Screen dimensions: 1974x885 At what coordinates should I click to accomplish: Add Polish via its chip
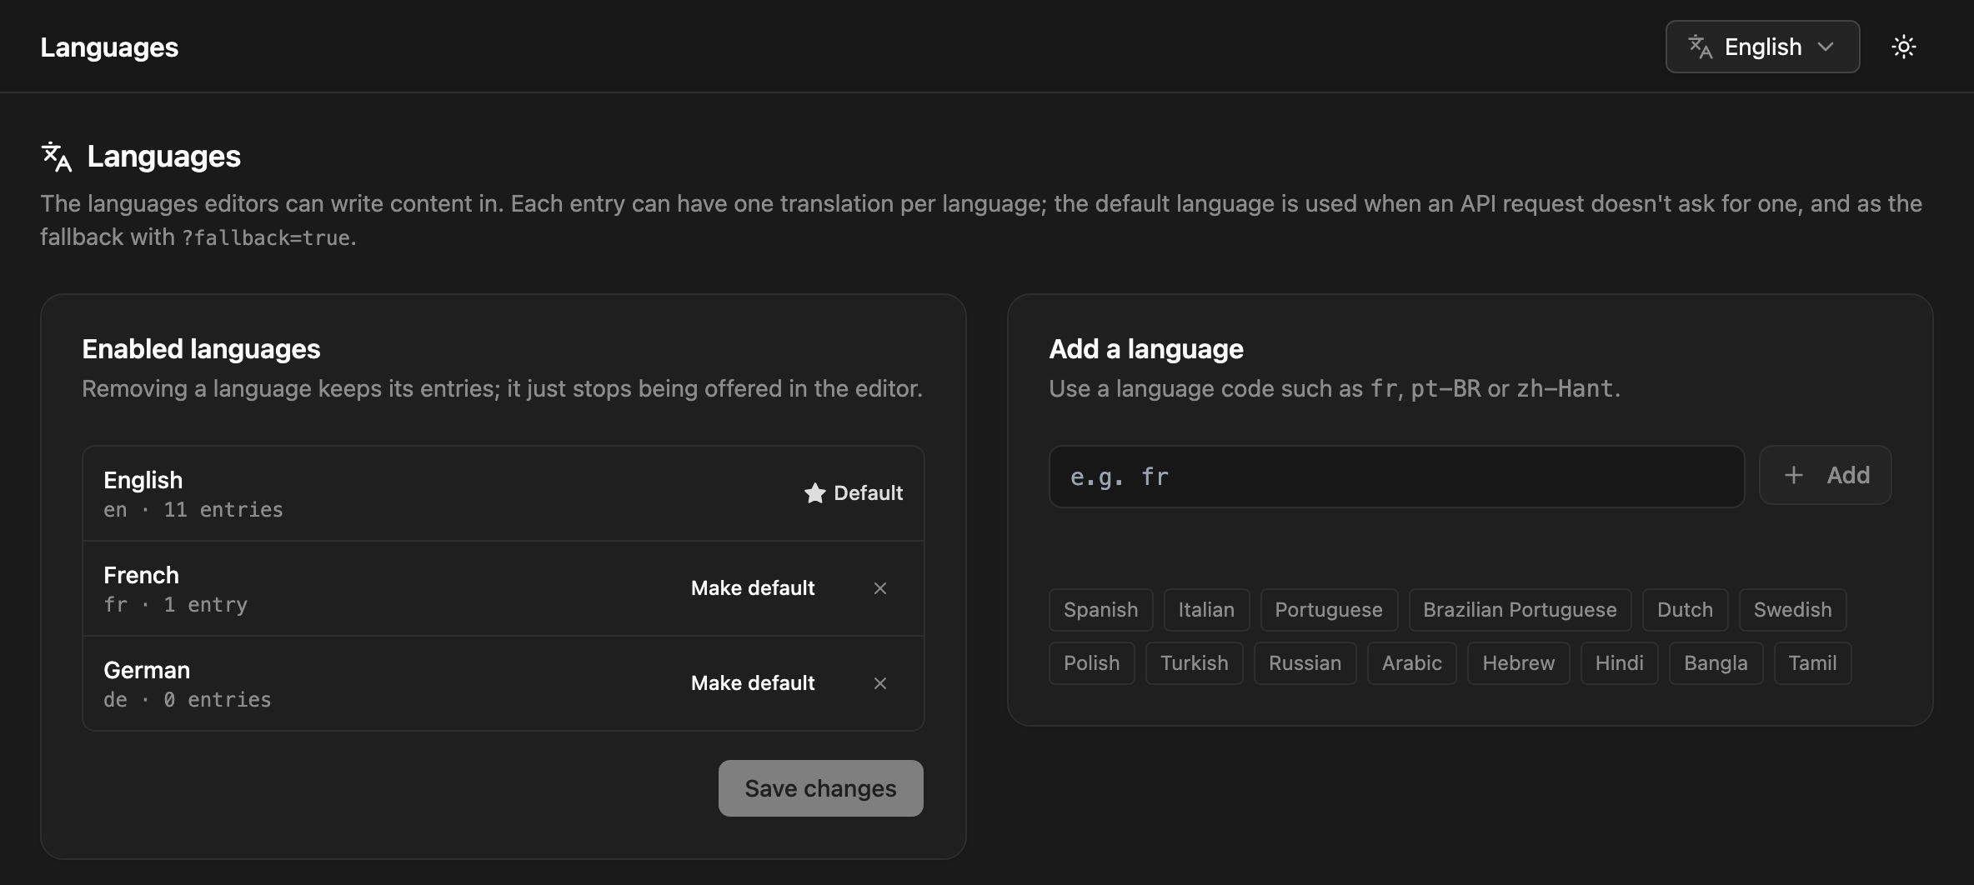click(x=1091, y=663)
